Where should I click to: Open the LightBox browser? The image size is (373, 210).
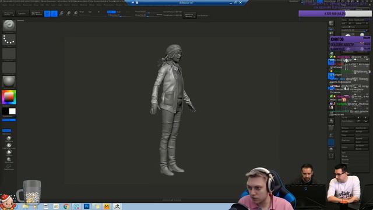tap(22, 13)
